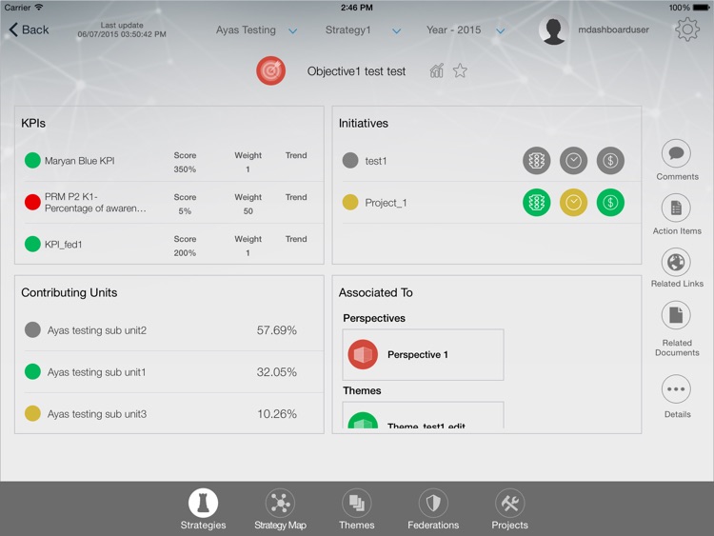Click the mdashboarduser username
This screenshot has width=714, height=536.
pyautogui.click(x=613, y=30)
